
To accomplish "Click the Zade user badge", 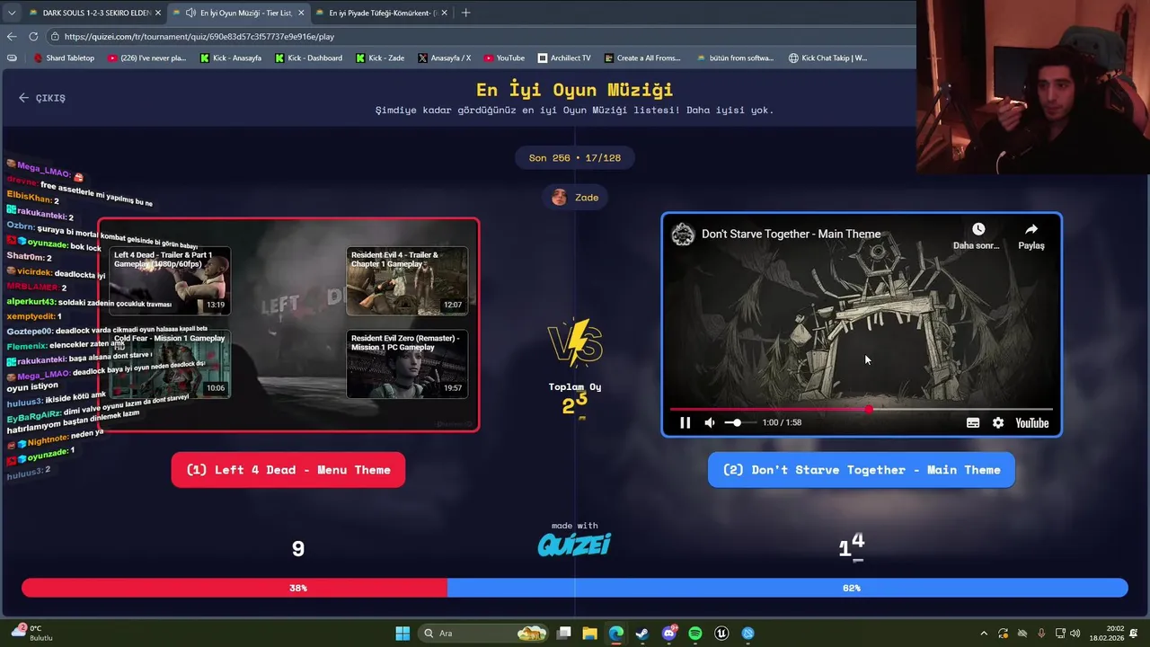I will pyautogui.click(x=575, y=197).
